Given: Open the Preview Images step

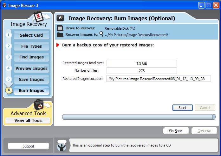Looking at the screenshot, I should tap(31, 68).
